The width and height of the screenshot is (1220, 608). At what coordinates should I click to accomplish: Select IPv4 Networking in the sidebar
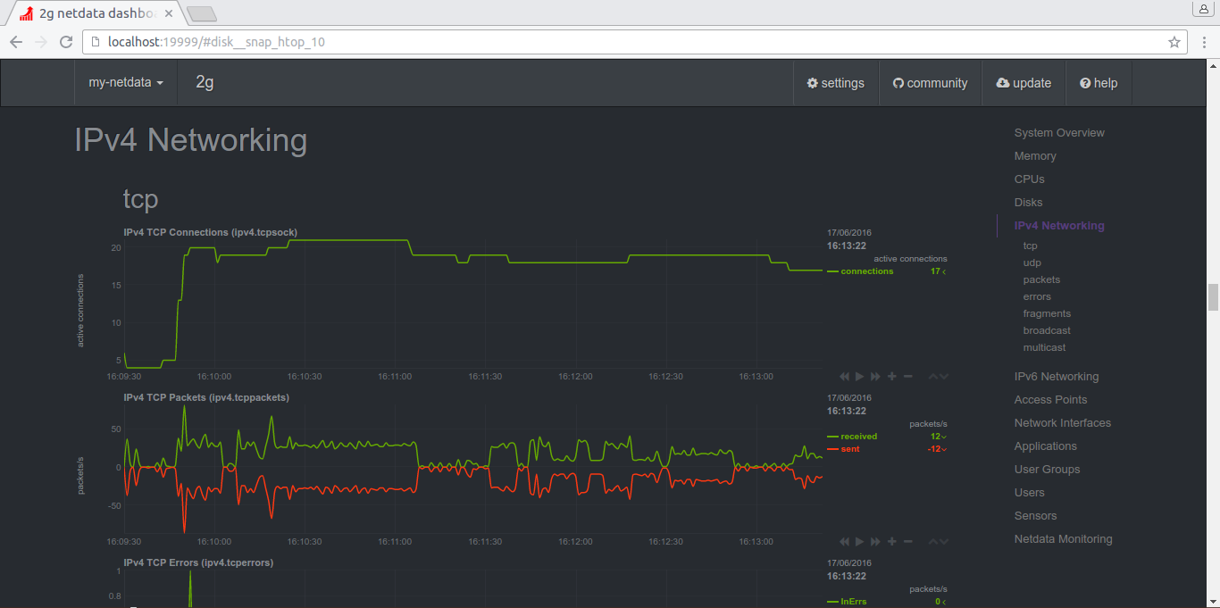point(1059,226)
